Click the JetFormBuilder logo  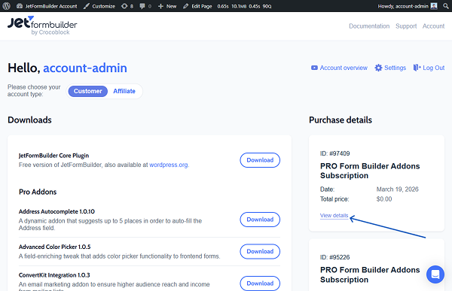click(x=42, y=26)
